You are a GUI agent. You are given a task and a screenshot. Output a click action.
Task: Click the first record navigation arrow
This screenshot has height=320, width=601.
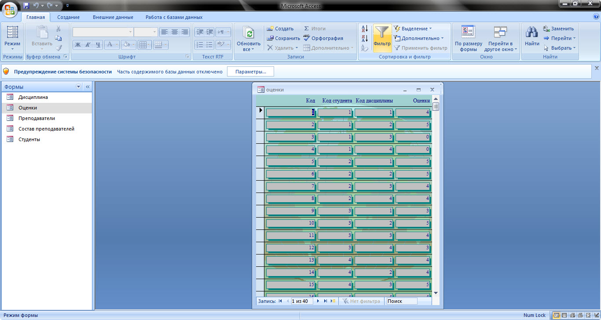(x=280, y=301)
